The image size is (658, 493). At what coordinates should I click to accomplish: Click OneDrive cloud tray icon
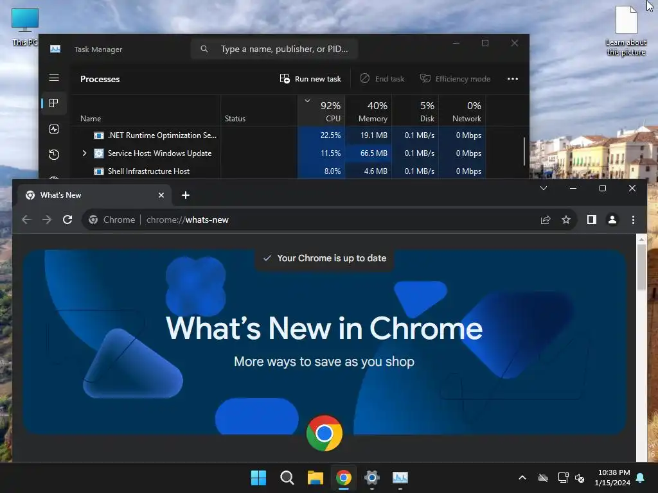543,478
